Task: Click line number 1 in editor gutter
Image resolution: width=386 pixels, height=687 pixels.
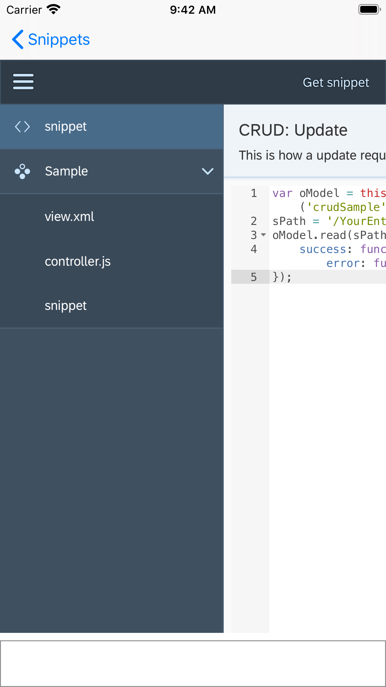Action: click(x=254, y=193)
